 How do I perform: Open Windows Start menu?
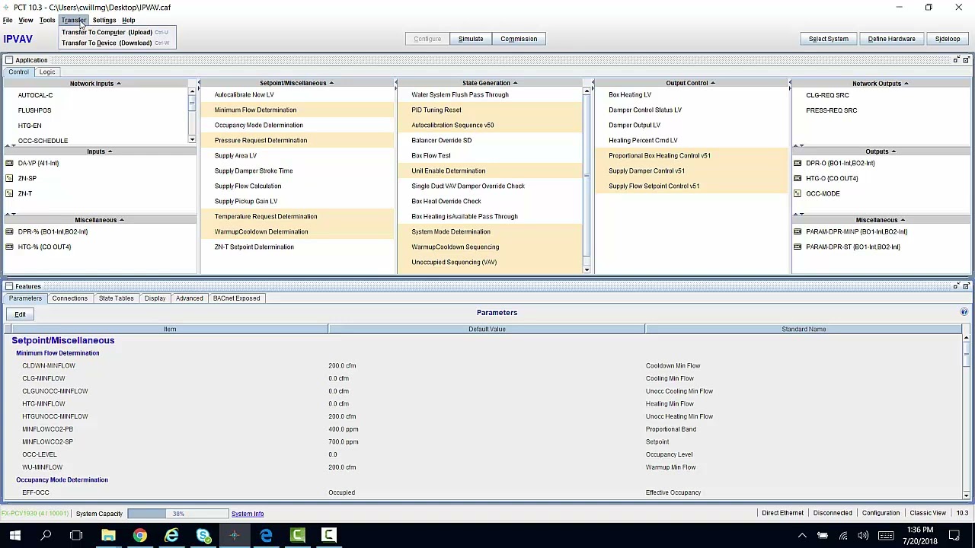click(x=14, y=535)
